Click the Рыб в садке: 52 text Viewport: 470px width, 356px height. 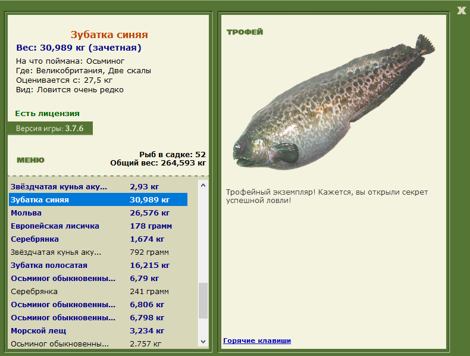173,154
